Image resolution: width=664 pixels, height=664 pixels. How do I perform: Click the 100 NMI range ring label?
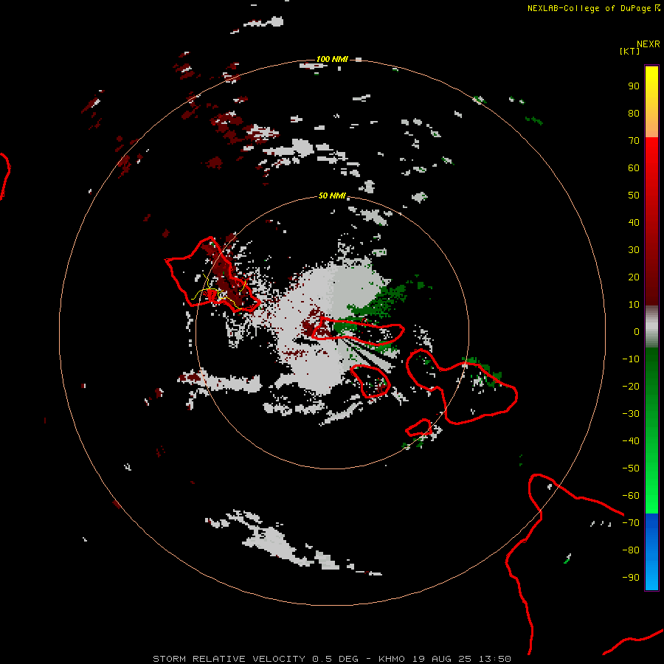tap(332, 59)
